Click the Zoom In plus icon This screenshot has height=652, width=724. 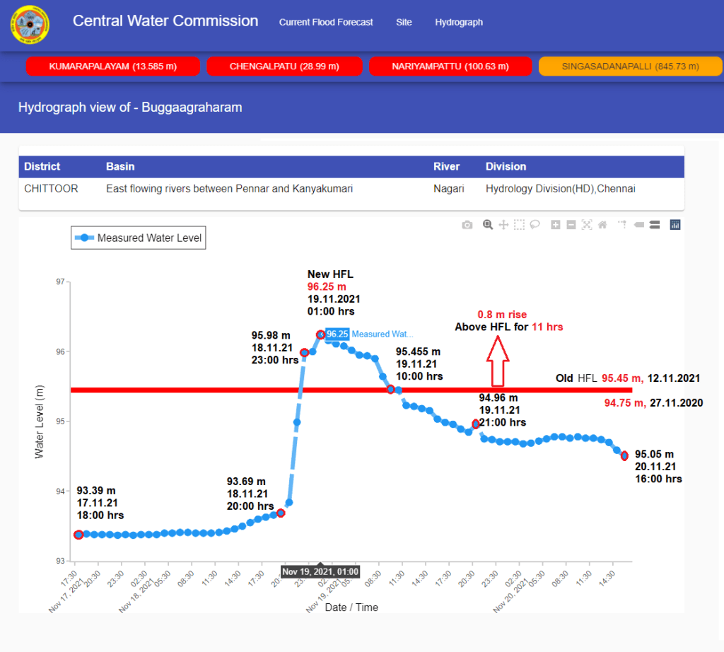click(556, 225)
